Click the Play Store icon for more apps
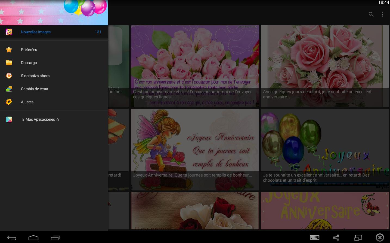 click(x=9, y=119)
